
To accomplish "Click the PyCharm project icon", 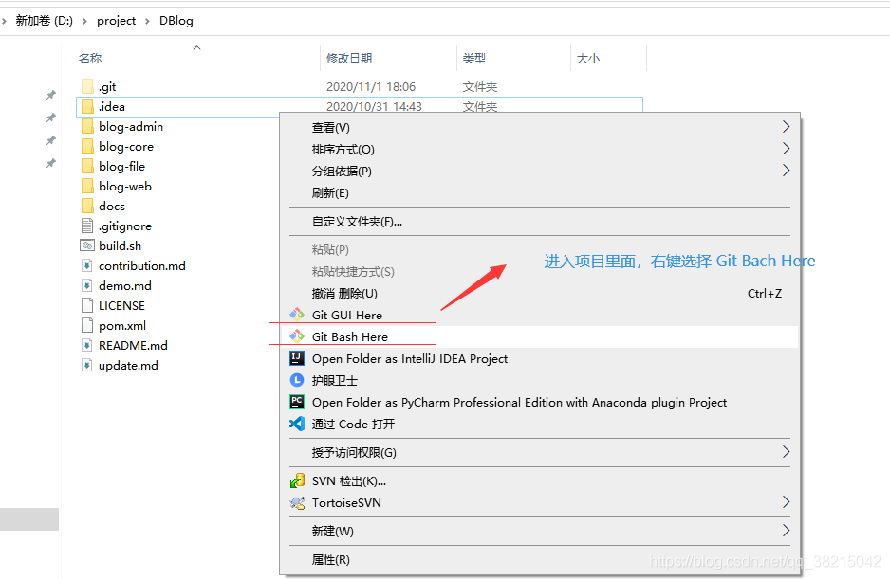I will click(297, 402).
